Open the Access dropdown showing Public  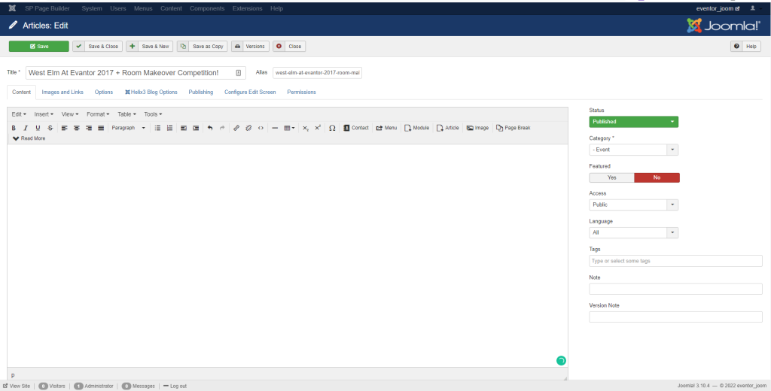pyautogui.click(x=633, y=205)
